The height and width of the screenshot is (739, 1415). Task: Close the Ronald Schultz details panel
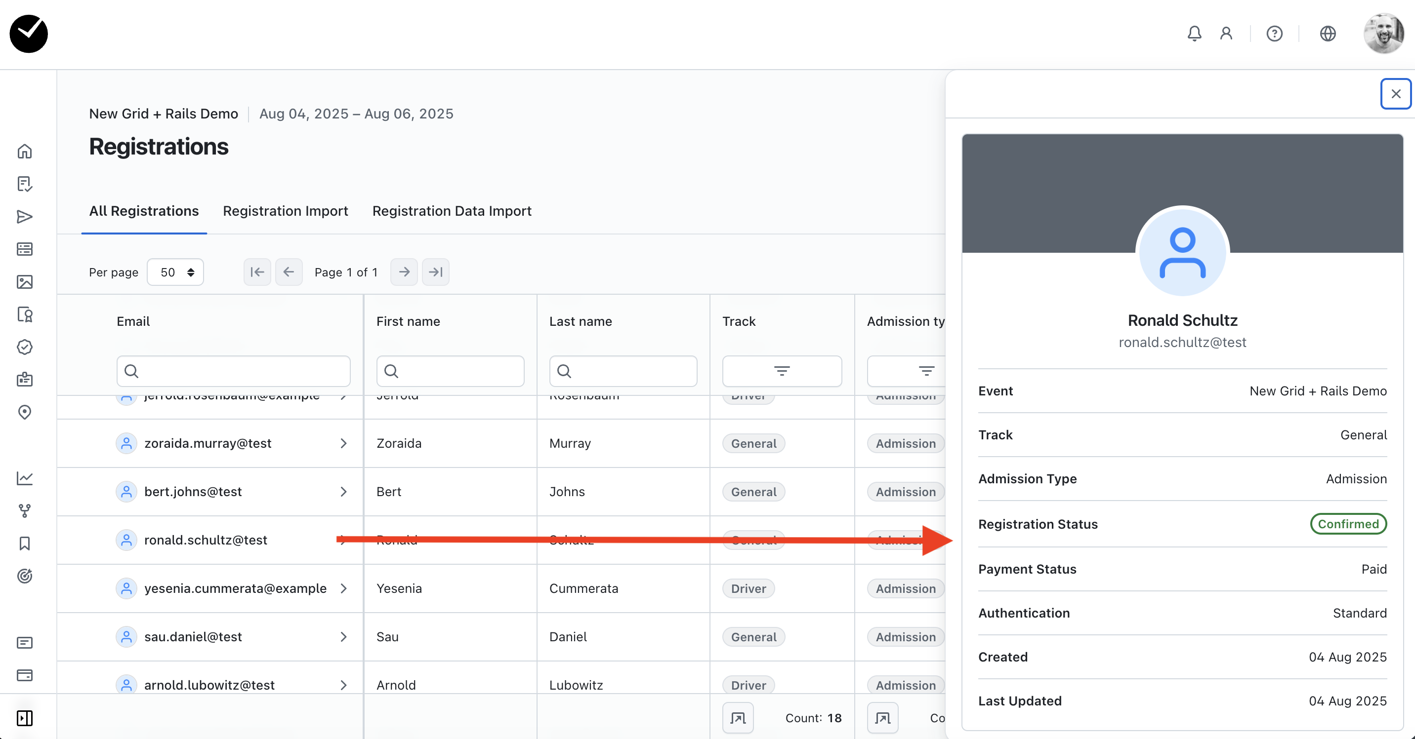pos(1395,94)
